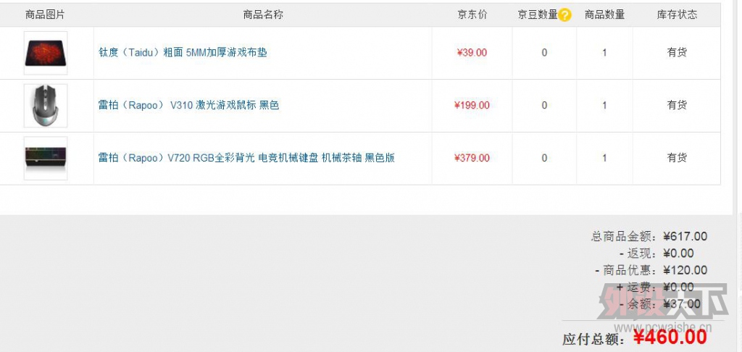Image resolution: width=742 pixels, height=352 pixels.
Task: Open the 钛度 Taidu 粗面游戏布垫 product link
Action: click(183, 53)
